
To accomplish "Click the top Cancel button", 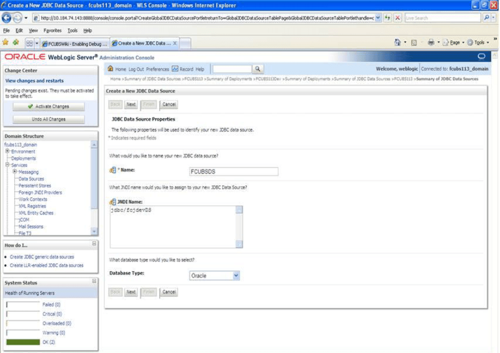I will [169, 104].
